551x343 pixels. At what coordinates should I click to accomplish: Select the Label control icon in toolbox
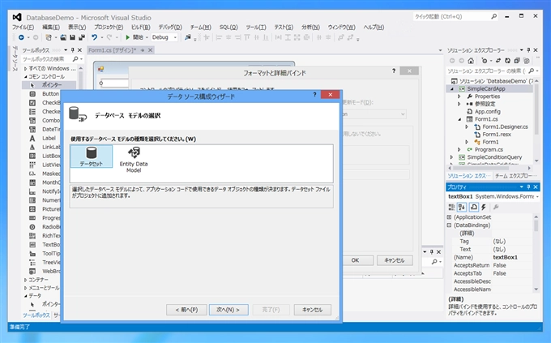[x=32, y=139]
